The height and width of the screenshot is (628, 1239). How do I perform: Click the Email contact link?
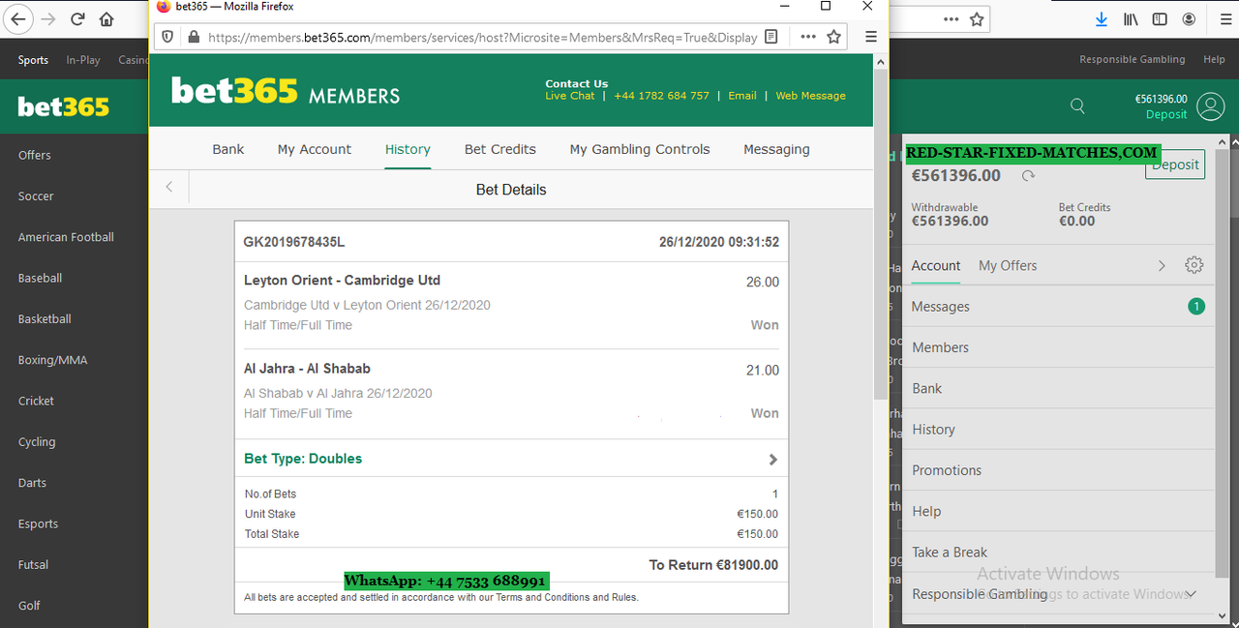pos(742,96)
